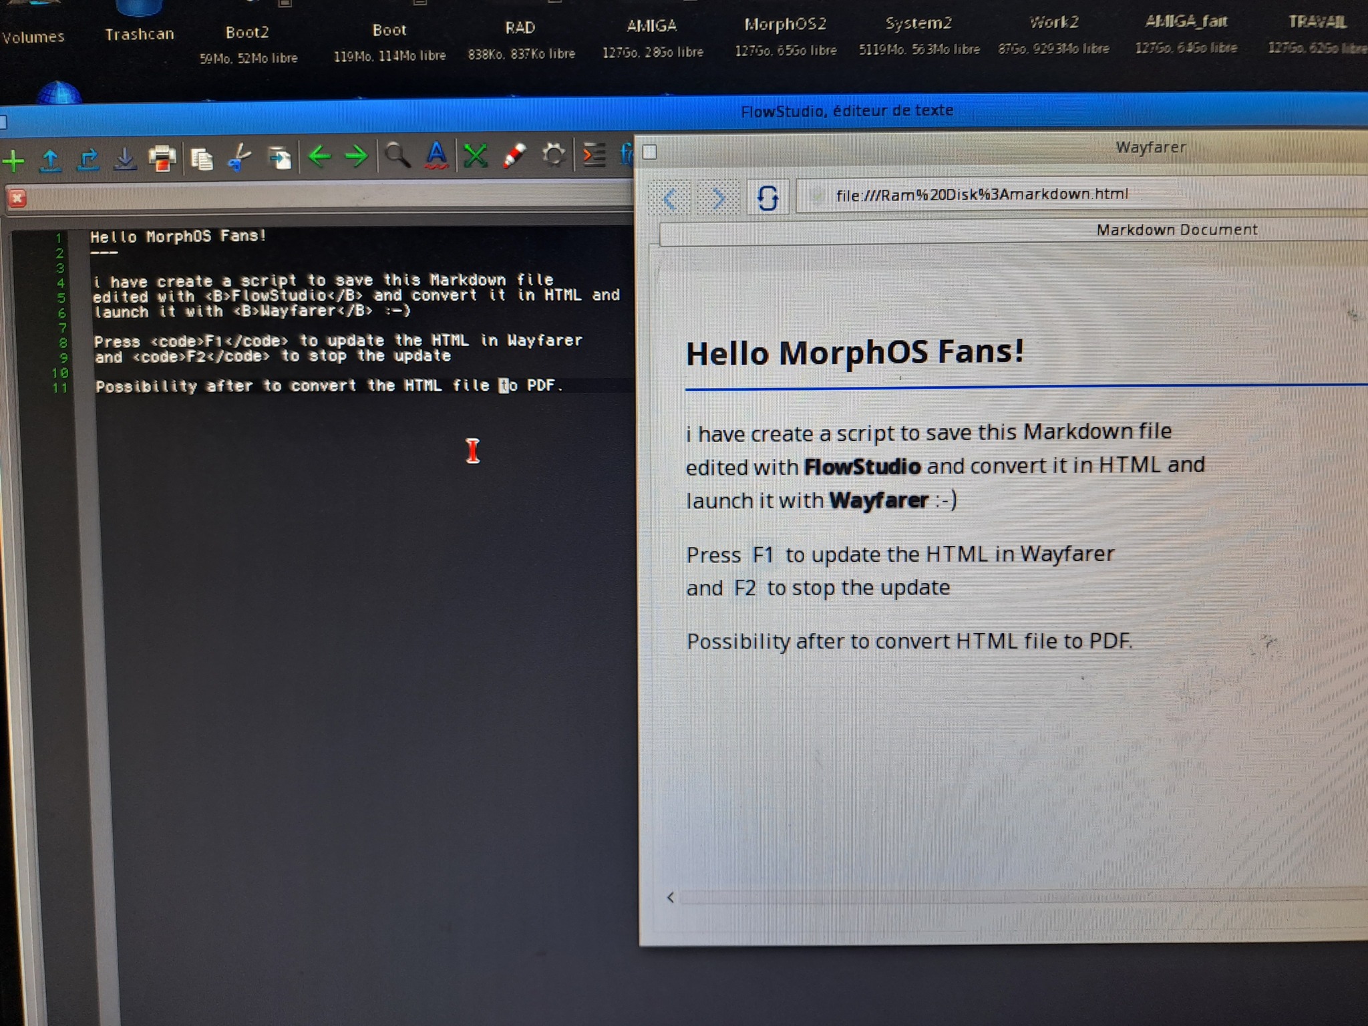Click the scissors cut icon
This screenshot has width=1368, height=1026.
click(239, 158)
